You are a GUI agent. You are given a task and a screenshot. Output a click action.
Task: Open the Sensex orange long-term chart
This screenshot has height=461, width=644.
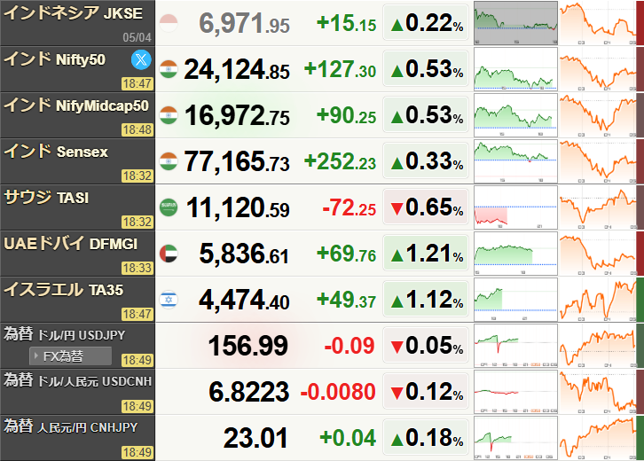point(598,161)
